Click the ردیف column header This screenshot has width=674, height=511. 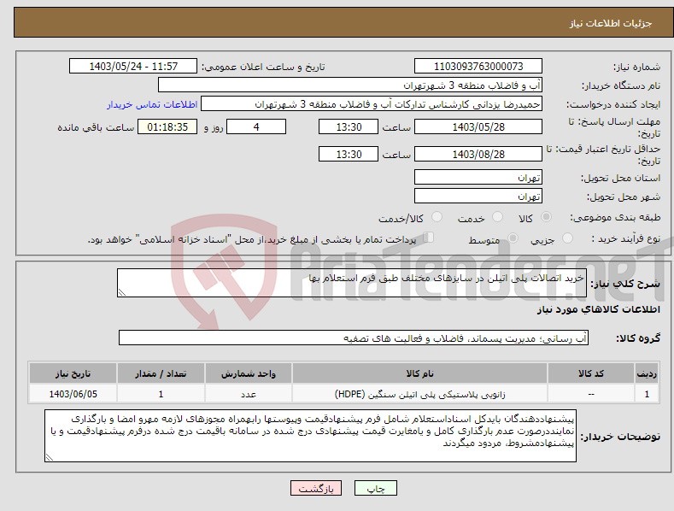(647, 373)
